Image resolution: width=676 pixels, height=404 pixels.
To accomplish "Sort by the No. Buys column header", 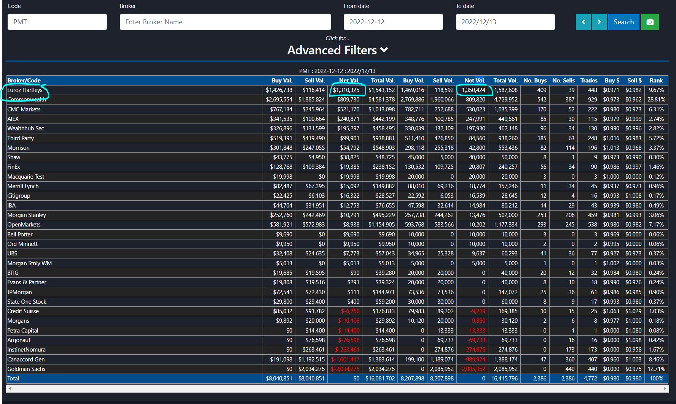I will [535, 81].
